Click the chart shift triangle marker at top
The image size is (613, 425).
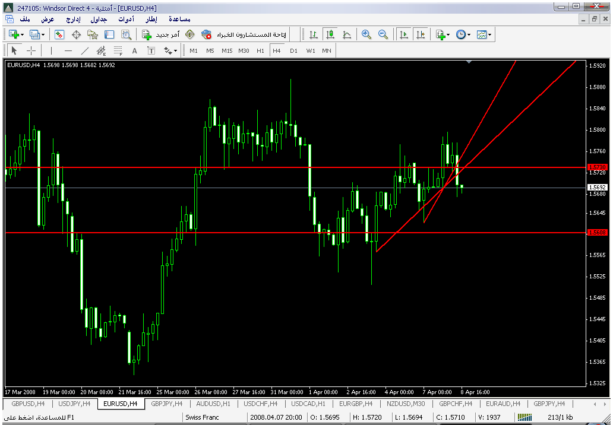point(469,62)
